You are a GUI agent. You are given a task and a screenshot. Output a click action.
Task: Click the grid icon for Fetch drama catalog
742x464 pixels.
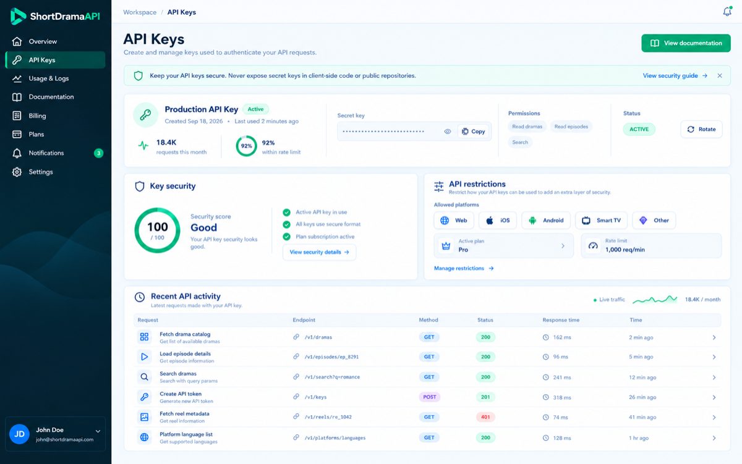pyautogui.click(x=144, y=337)
